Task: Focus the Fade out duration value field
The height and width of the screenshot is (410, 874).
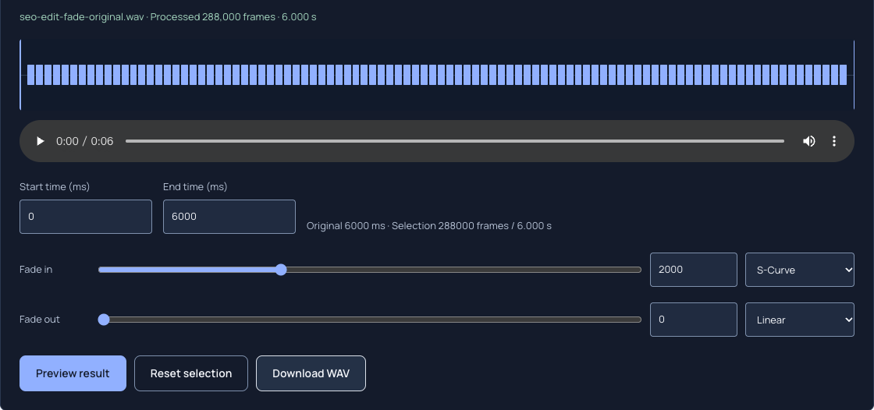Action: [694, 320]
